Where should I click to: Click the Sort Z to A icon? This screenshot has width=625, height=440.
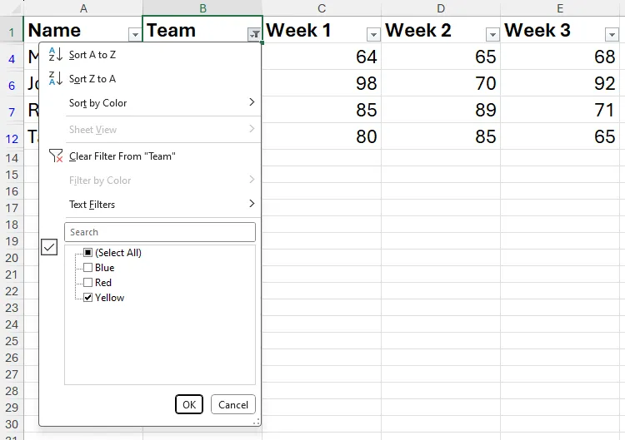point(56,78)
